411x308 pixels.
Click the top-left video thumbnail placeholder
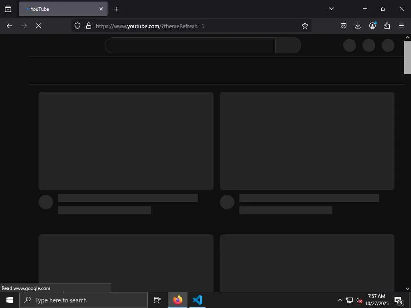coord(126,141)
